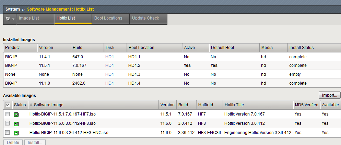
Task: Click the Delete button
Action: click(13, 142)
